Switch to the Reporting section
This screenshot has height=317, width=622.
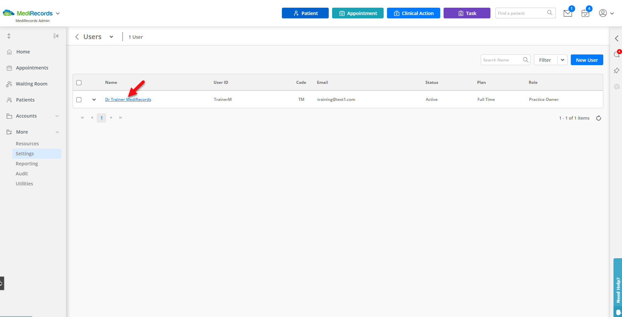[x=27, y=163]
